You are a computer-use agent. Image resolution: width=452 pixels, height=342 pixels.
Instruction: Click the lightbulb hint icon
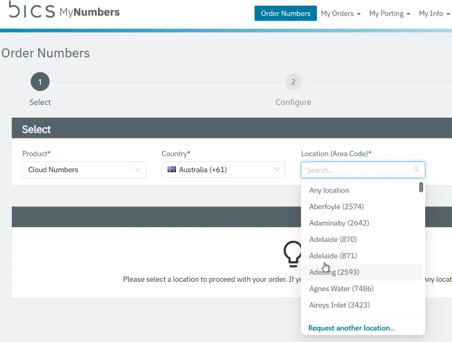(x=292, y=253)
